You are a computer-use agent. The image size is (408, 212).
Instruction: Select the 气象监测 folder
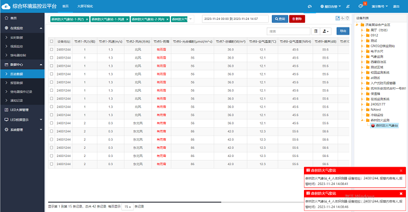(377, 57)
